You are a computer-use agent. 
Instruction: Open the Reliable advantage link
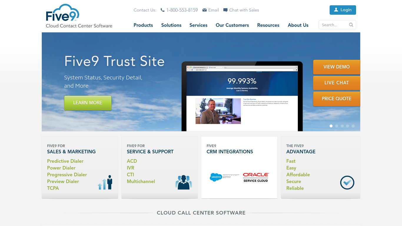point(295,188)
